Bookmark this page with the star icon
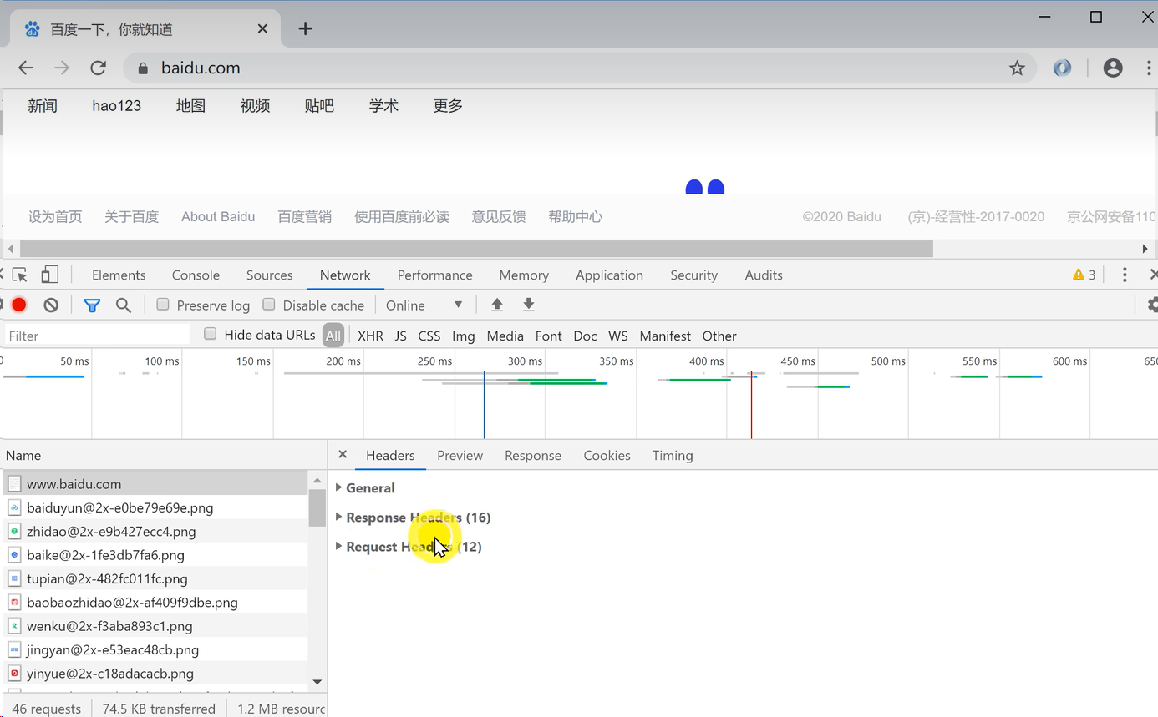 1017,68
